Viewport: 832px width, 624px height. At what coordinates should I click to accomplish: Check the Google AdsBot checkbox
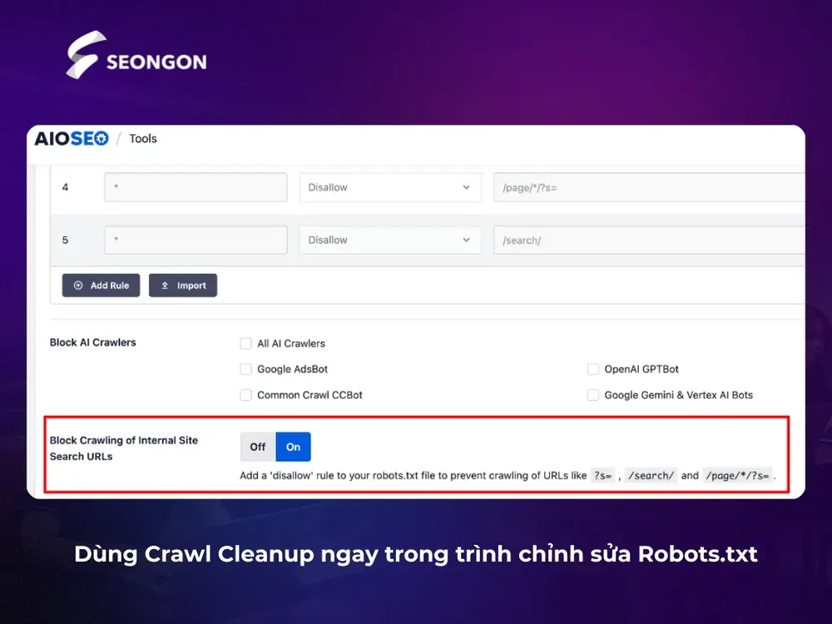(x=245, y=369)
